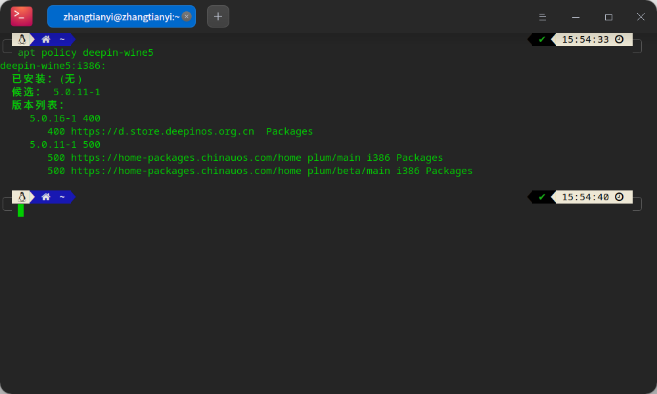Click the clock icon beside 15:54:40
The image size is (657, 394).
[619, 197]
